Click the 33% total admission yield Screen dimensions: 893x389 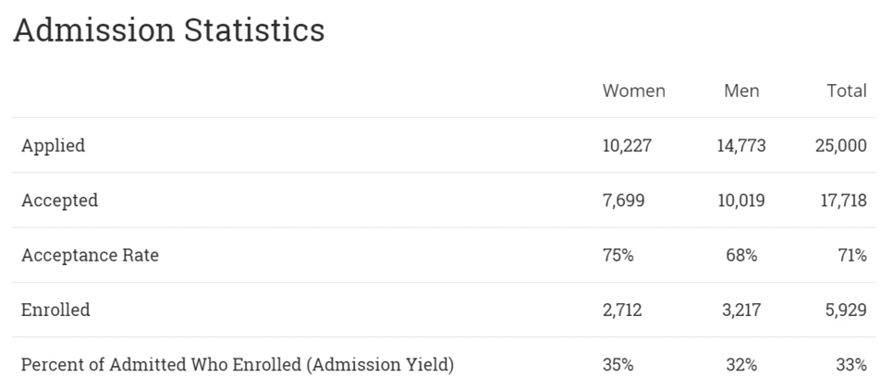851,364
